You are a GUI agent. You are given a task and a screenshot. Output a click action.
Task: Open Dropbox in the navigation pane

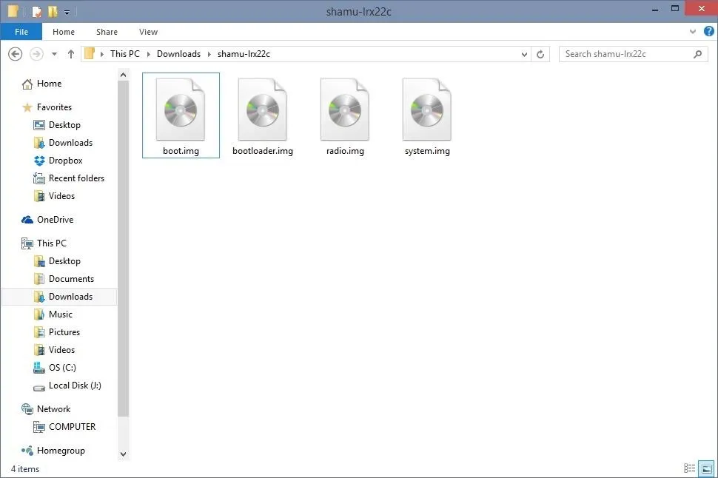coord(65,161)
